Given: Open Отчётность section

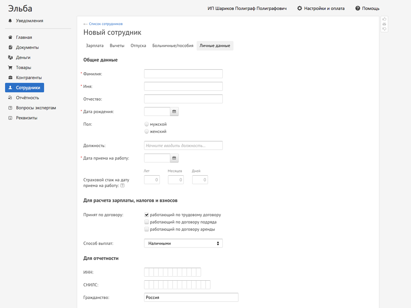Looking at the screenshot, I should click(27, 98).
